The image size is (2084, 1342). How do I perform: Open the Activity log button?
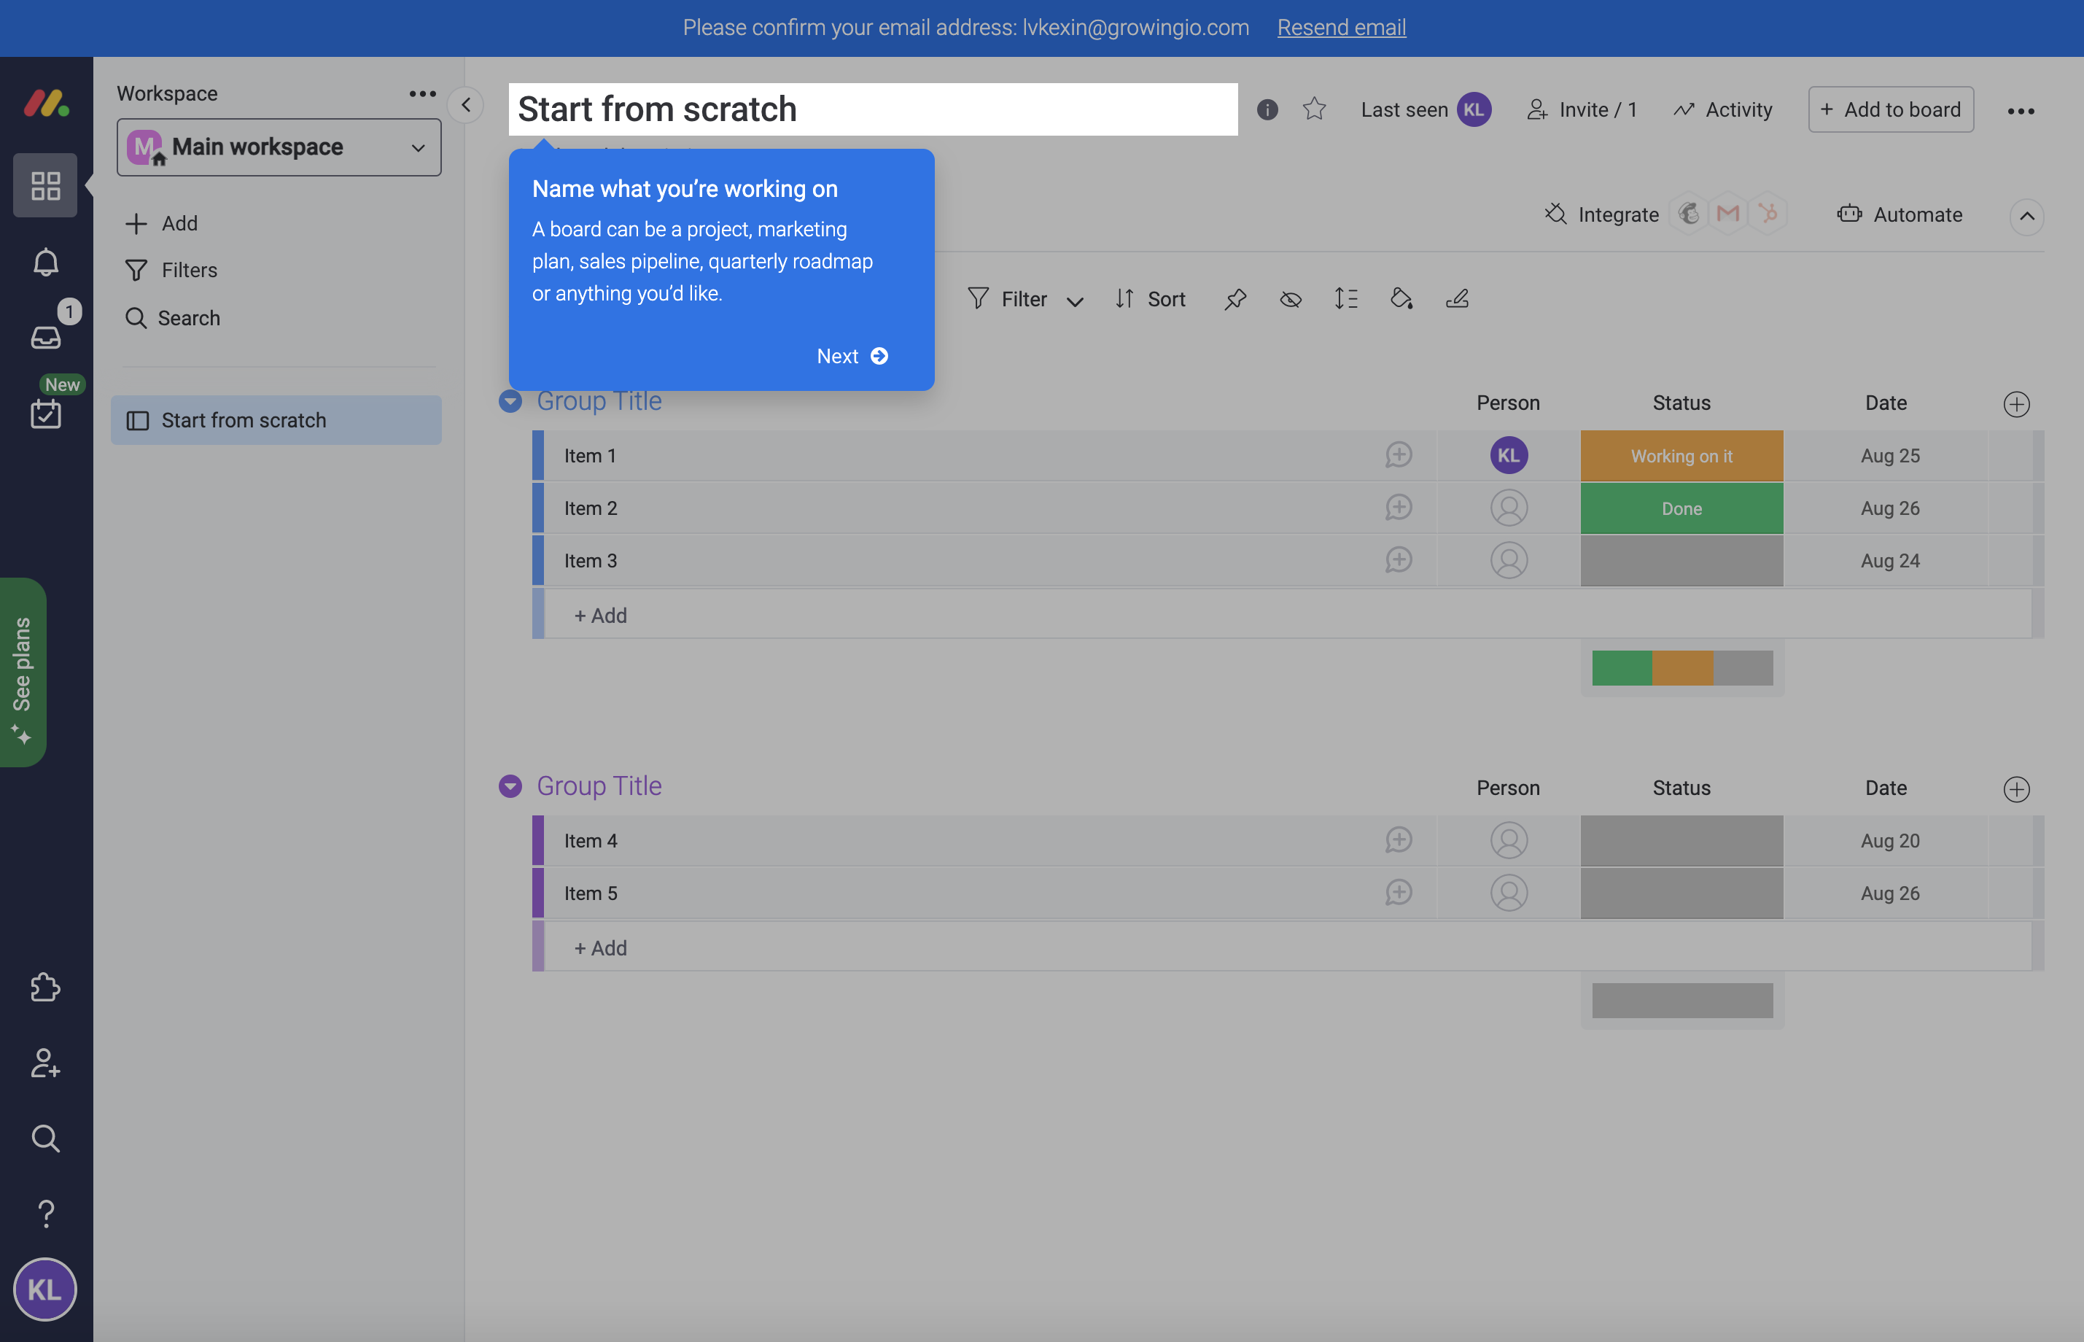point(1722,110)
